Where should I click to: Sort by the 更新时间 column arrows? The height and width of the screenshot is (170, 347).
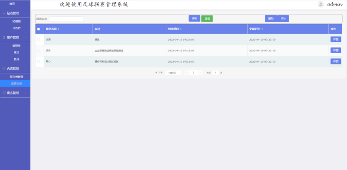pyautogui.click(x=262, y=29)
